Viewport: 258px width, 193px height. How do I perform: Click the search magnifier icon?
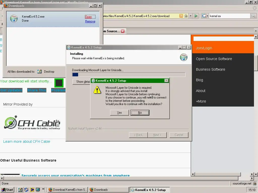(x=253, y=16)
